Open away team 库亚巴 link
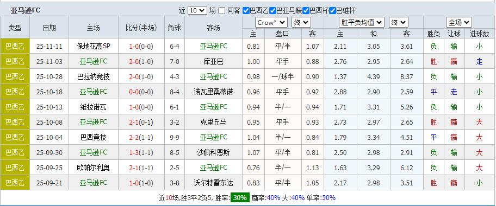 pos(214,61)
